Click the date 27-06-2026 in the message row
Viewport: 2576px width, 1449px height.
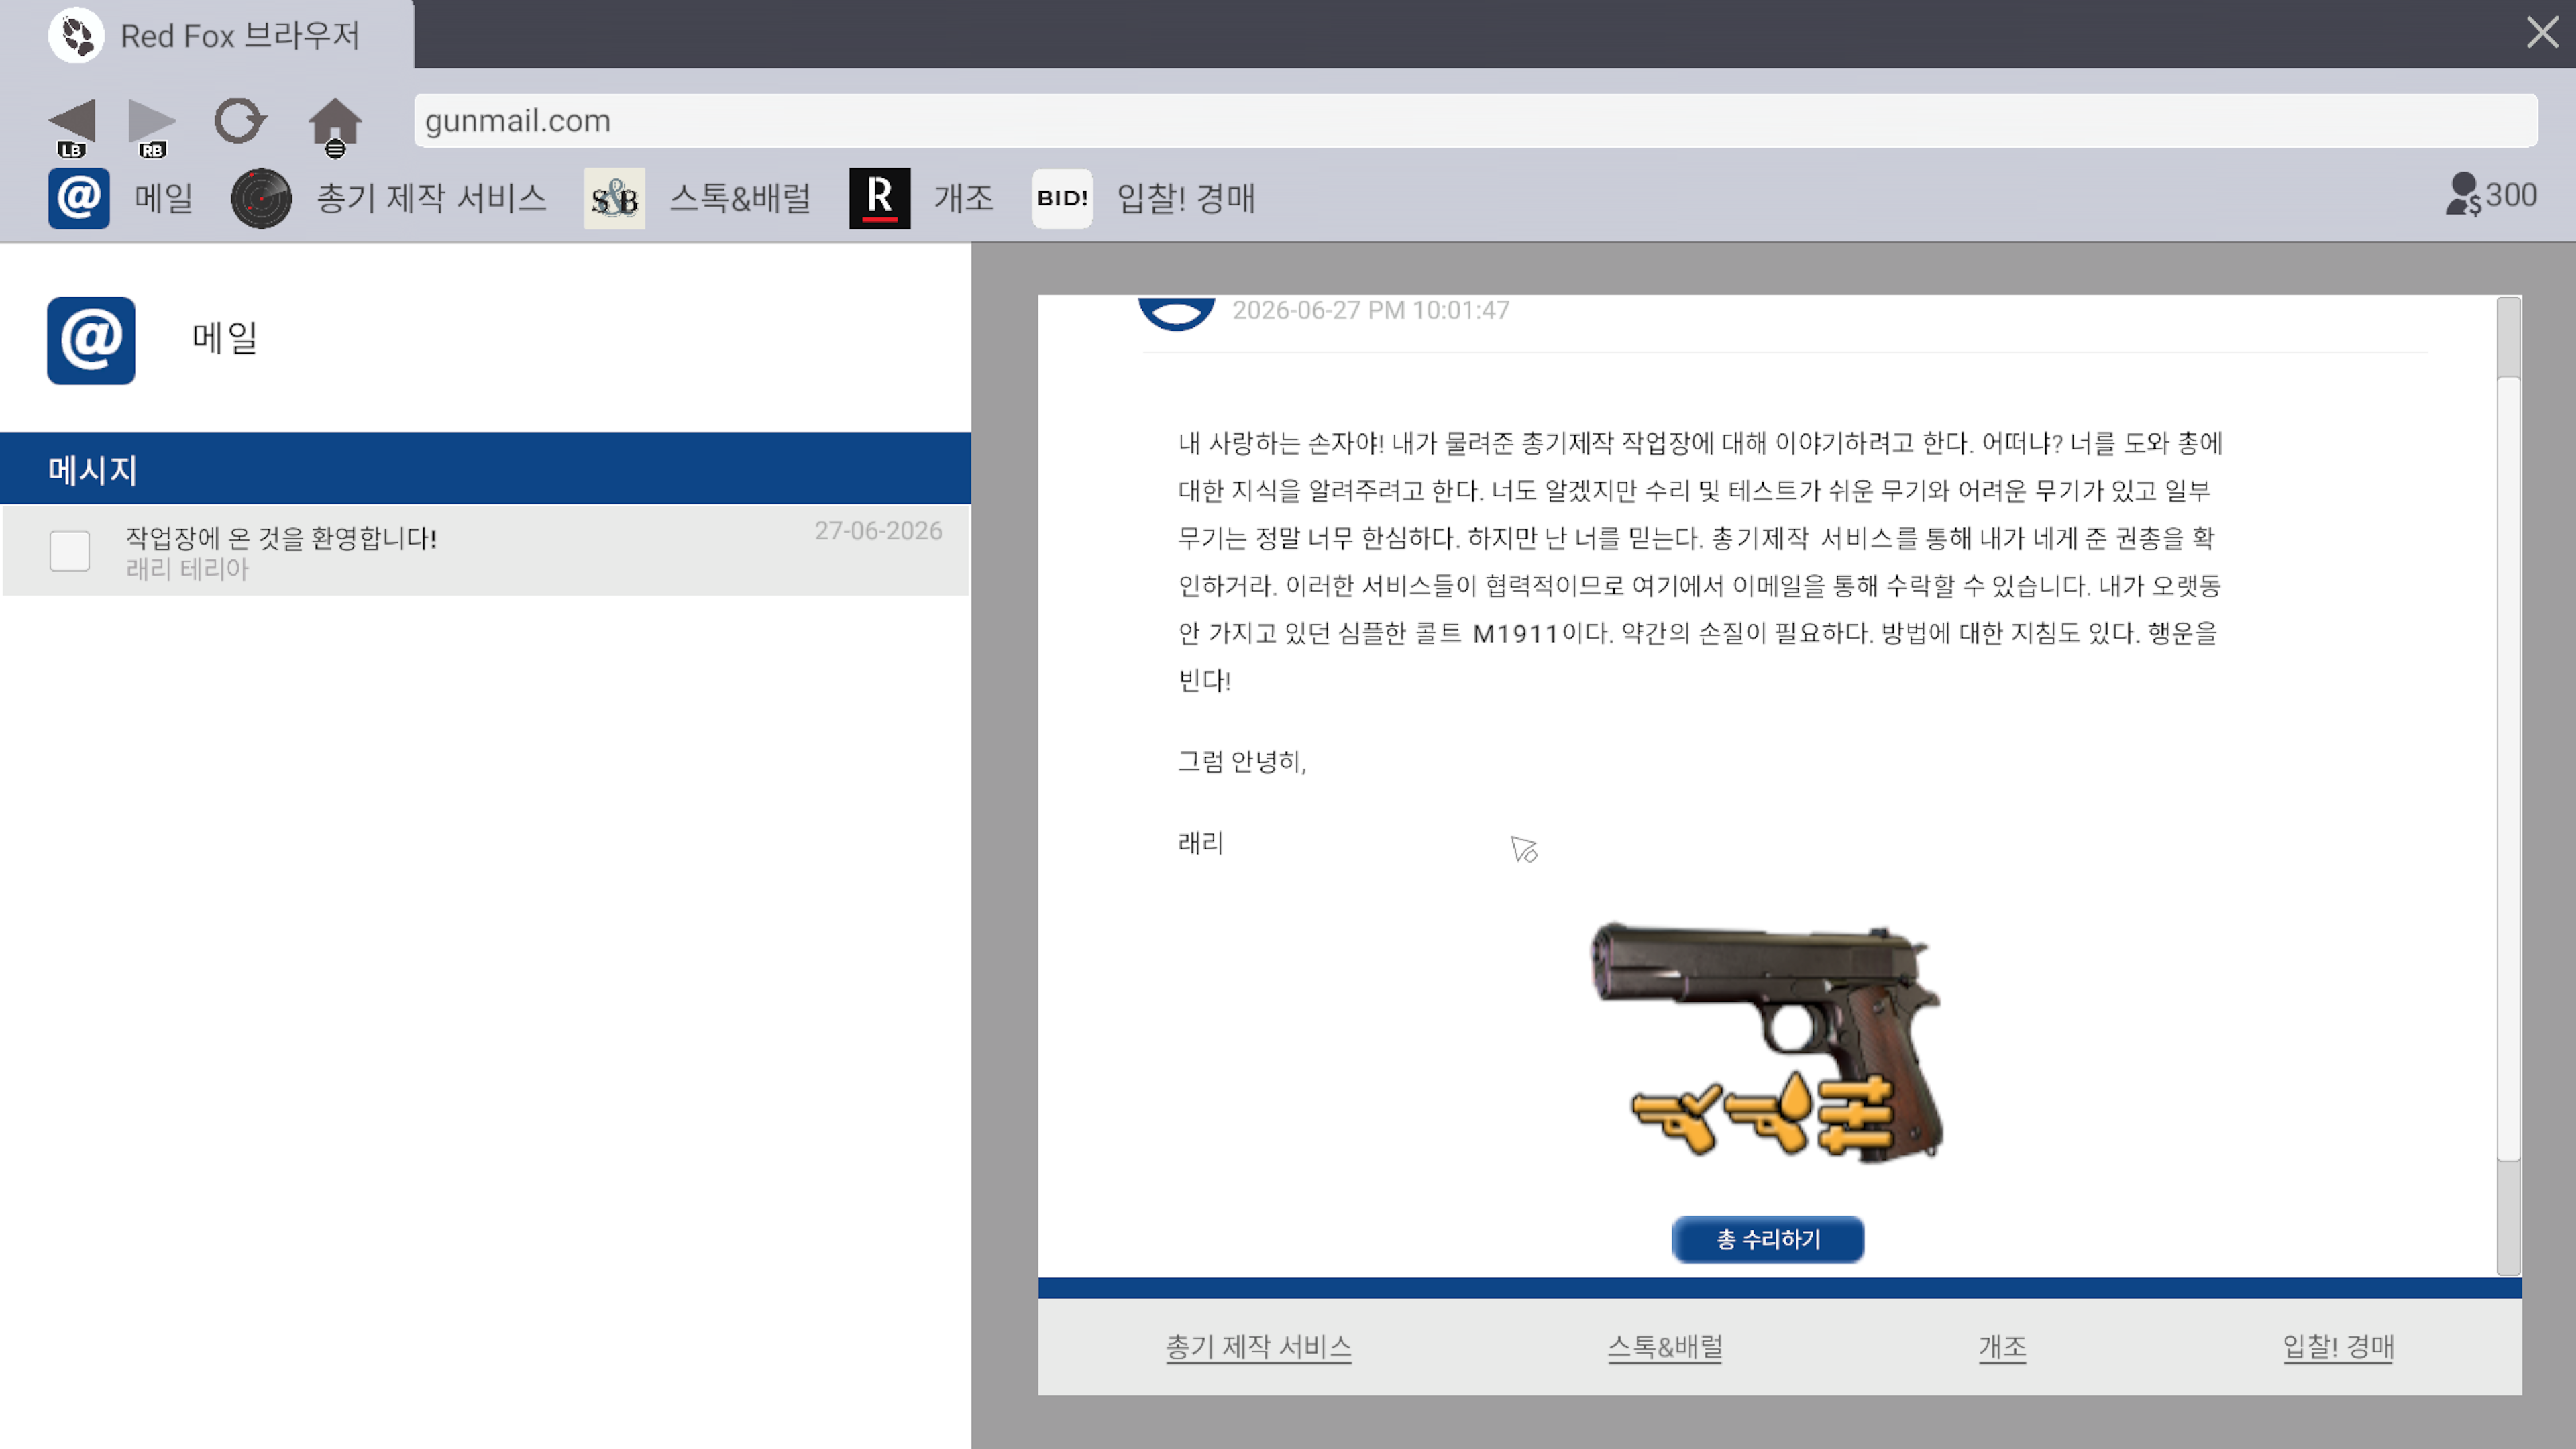pos(877,530)
